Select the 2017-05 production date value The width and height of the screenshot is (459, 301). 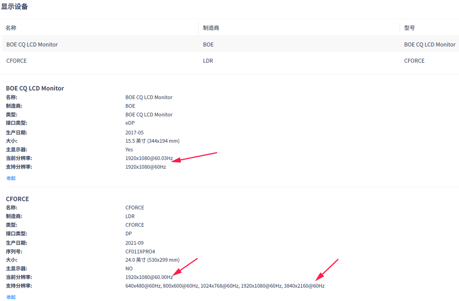coord(135,133)
